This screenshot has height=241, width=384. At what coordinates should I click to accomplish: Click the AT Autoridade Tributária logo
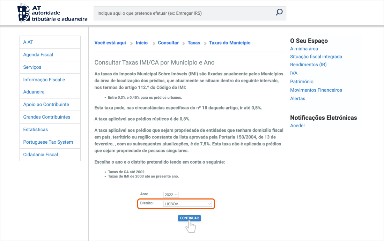(52, 13)
